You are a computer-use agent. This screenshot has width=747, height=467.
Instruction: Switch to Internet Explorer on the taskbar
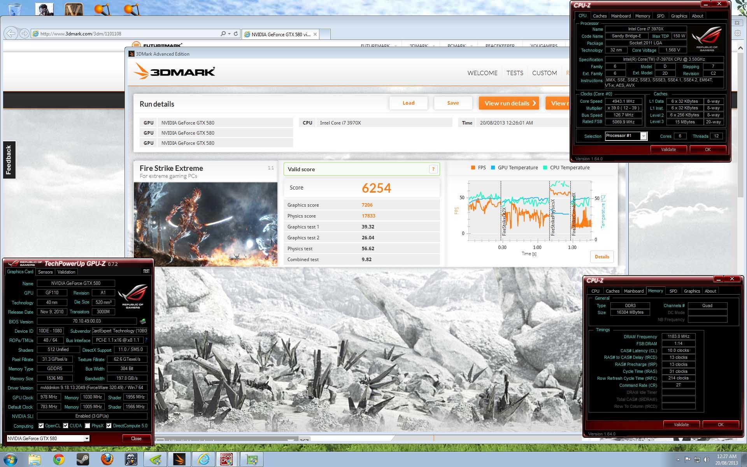[x=203, y=460]
